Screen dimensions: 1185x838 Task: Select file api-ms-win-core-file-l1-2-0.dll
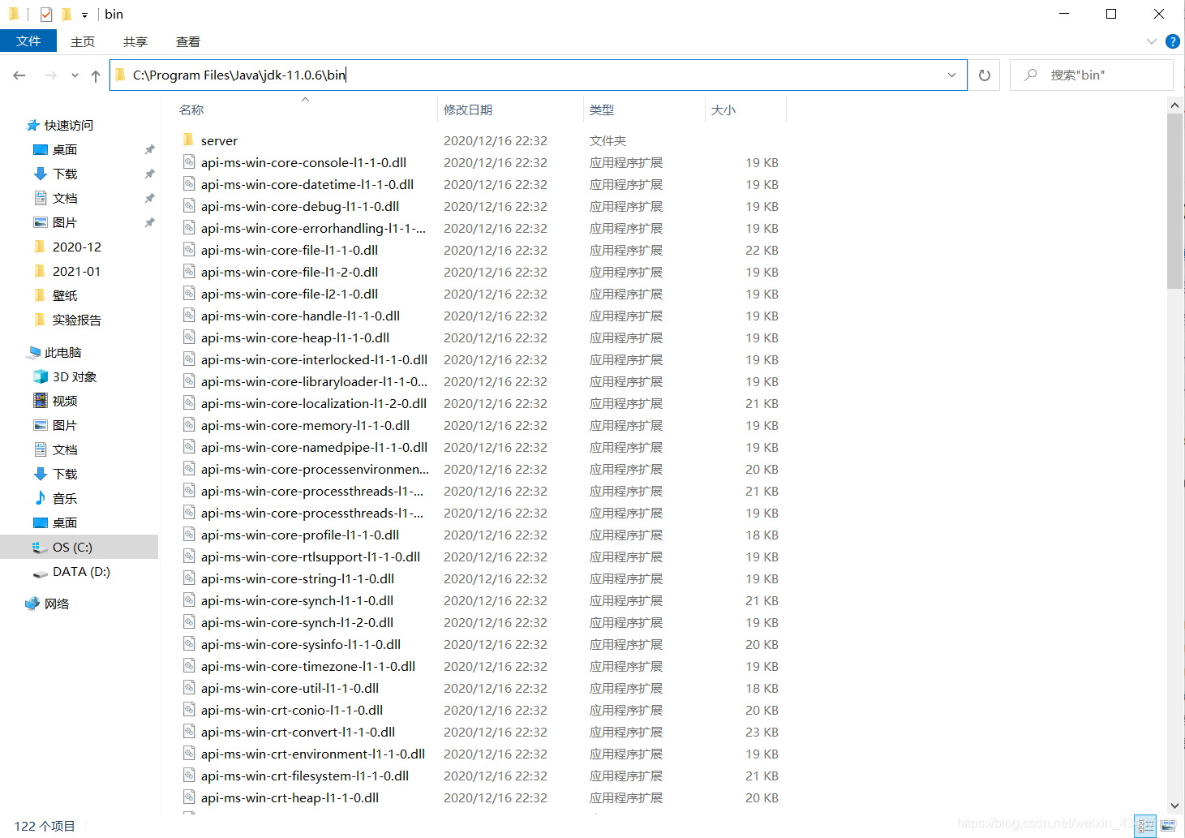click(x=290, y=272)
